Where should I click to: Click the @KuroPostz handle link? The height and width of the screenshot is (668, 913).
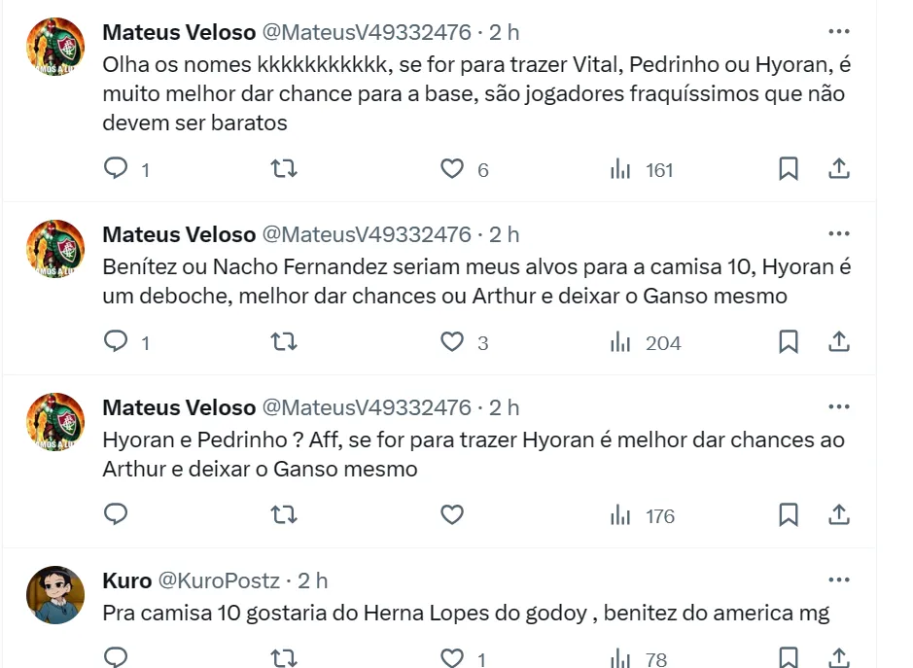(219, 580)
